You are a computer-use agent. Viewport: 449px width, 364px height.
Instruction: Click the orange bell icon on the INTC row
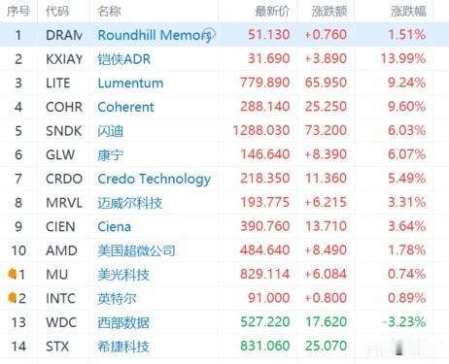pos(12,297)
